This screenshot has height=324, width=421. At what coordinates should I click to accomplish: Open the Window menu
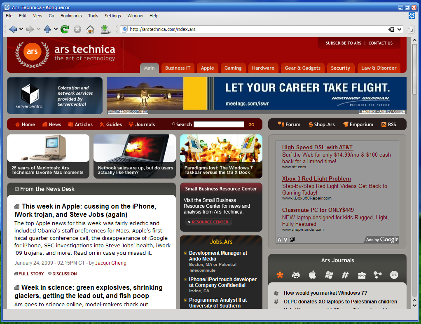click(135, 16)
